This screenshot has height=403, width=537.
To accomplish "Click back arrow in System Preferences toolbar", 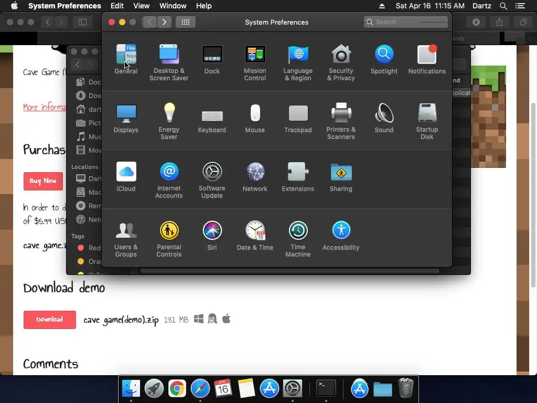I will (x=149, y=22).
